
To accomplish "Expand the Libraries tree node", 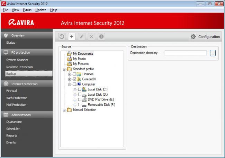I will tap(70, 74).
